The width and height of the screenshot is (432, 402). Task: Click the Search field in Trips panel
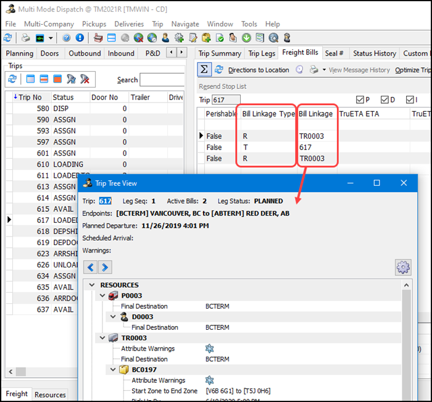[x=162, y=80]
